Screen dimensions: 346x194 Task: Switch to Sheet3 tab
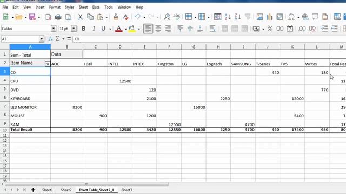click(127, 190)
